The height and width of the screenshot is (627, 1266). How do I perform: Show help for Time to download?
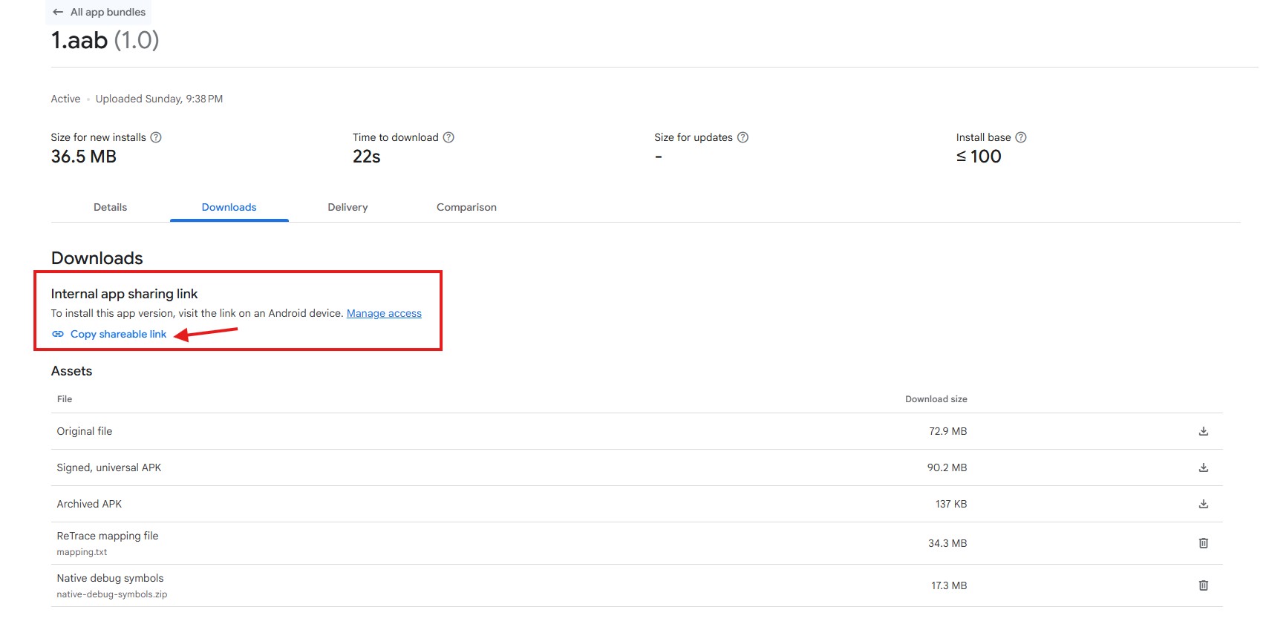(x=448, y=137)
